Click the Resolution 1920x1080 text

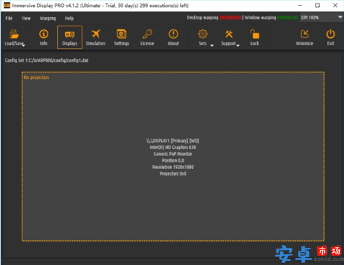[x=173, y=167]
